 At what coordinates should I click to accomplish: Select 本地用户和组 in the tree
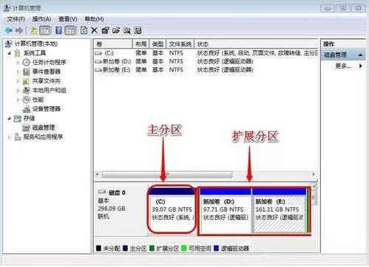(50, 90)
